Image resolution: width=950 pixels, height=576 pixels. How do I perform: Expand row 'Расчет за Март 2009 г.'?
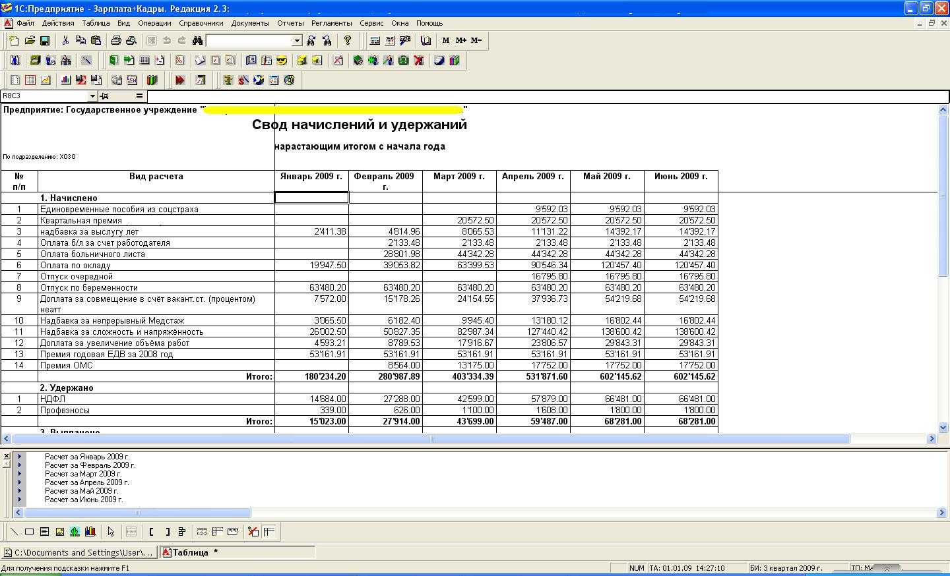(x=20, y=473)
